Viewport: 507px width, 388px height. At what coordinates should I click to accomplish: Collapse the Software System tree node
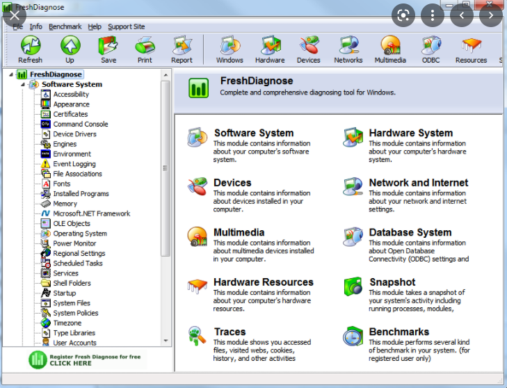coord(23,85)
